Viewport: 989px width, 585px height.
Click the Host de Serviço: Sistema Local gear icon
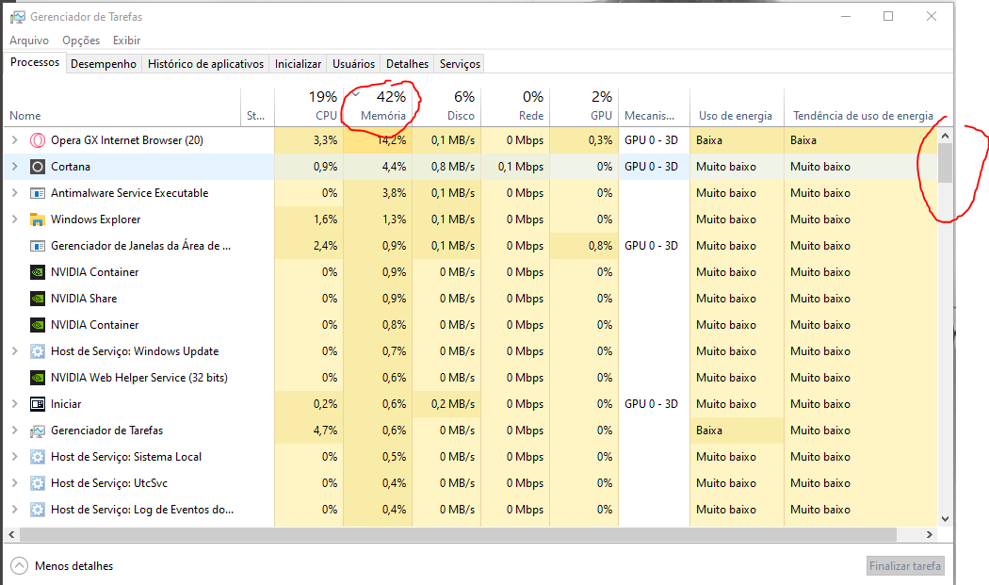coord(38,457)
